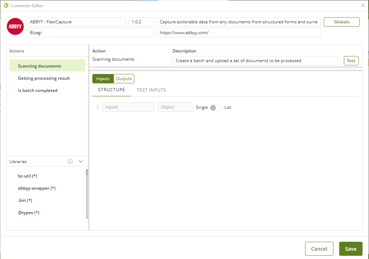Expand the inputs object row
369x259 pixels.
point(98,107)
